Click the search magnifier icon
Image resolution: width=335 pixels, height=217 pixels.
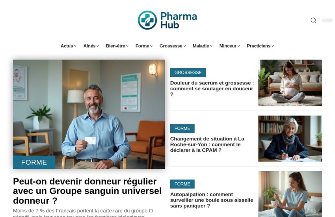[313, 20]
